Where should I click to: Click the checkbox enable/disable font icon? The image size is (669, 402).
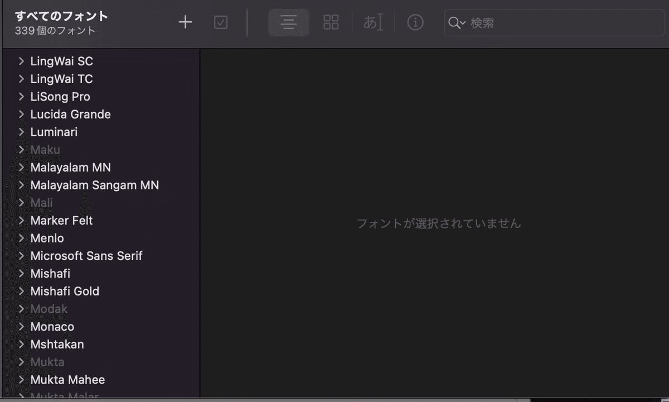click(x=221, y=22)
